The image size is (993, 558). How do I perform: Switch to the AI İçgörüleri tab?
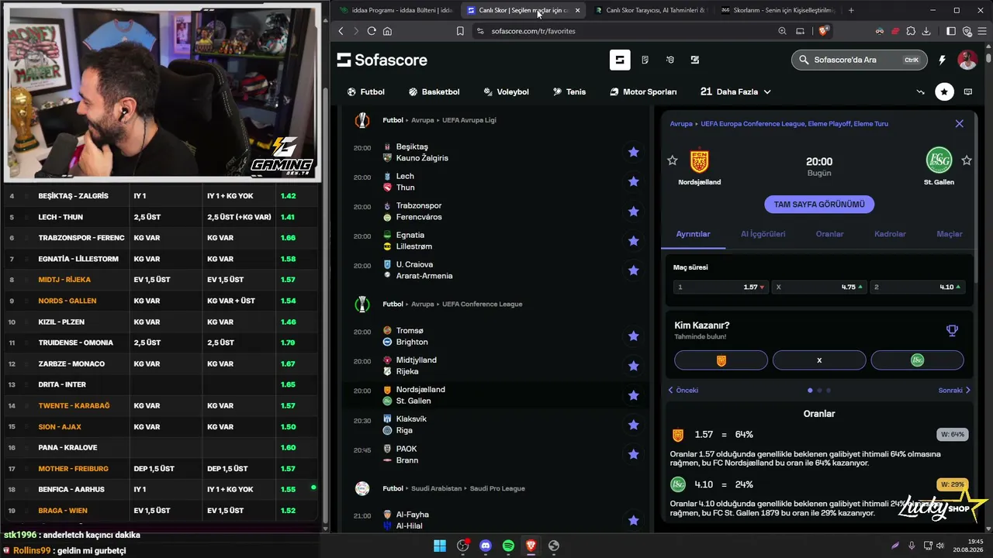click(763, 234)
